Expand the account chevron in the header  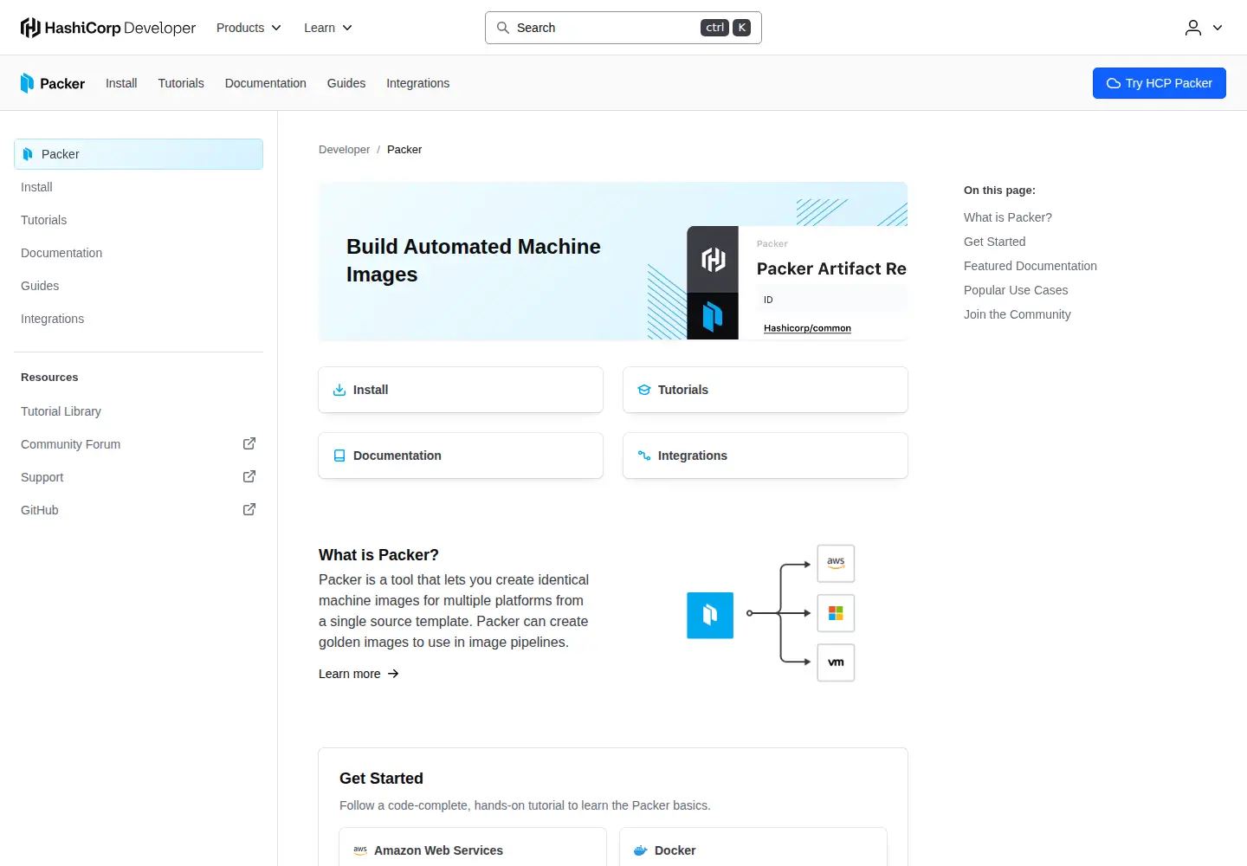pyautogui.click(x=1218, y=28)
